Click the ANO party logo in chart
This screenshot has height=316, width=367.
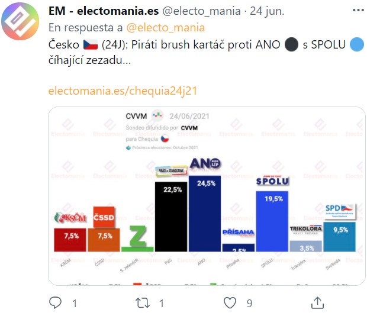click(205, 163)
